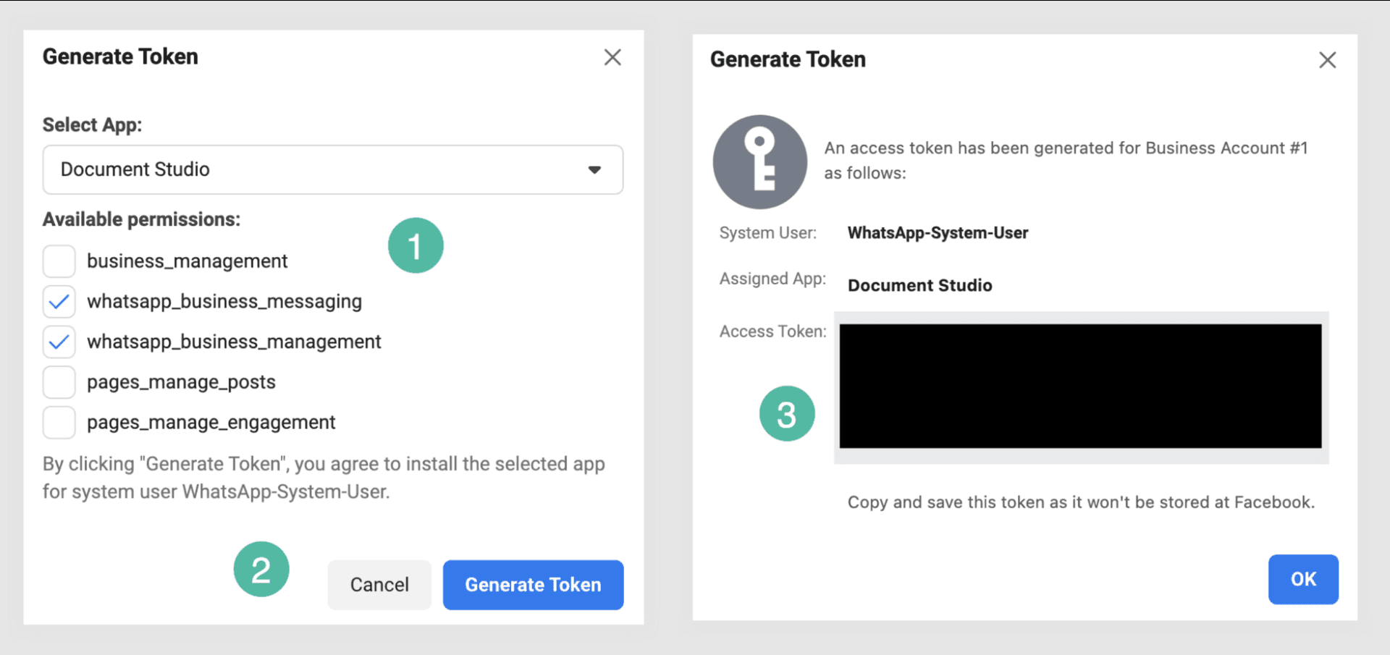Confirm with the OK button

click(1302, 579)
